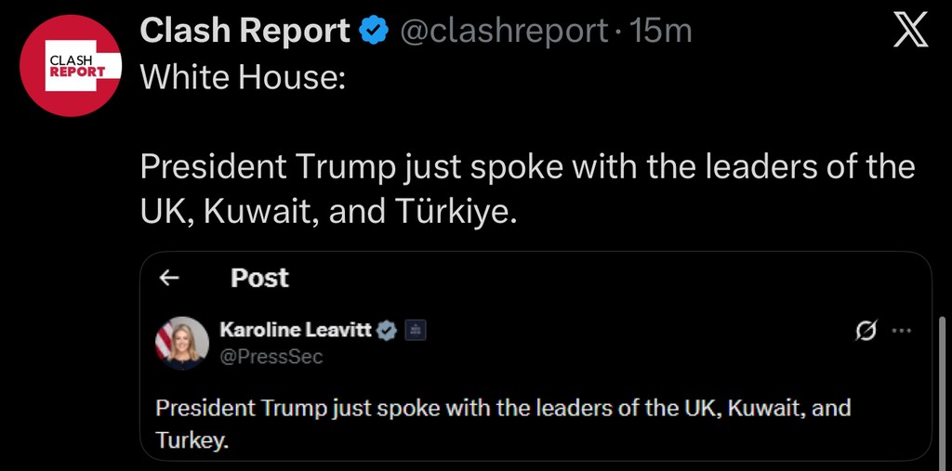Click the empty area inside quoted post header

point(604,278)
